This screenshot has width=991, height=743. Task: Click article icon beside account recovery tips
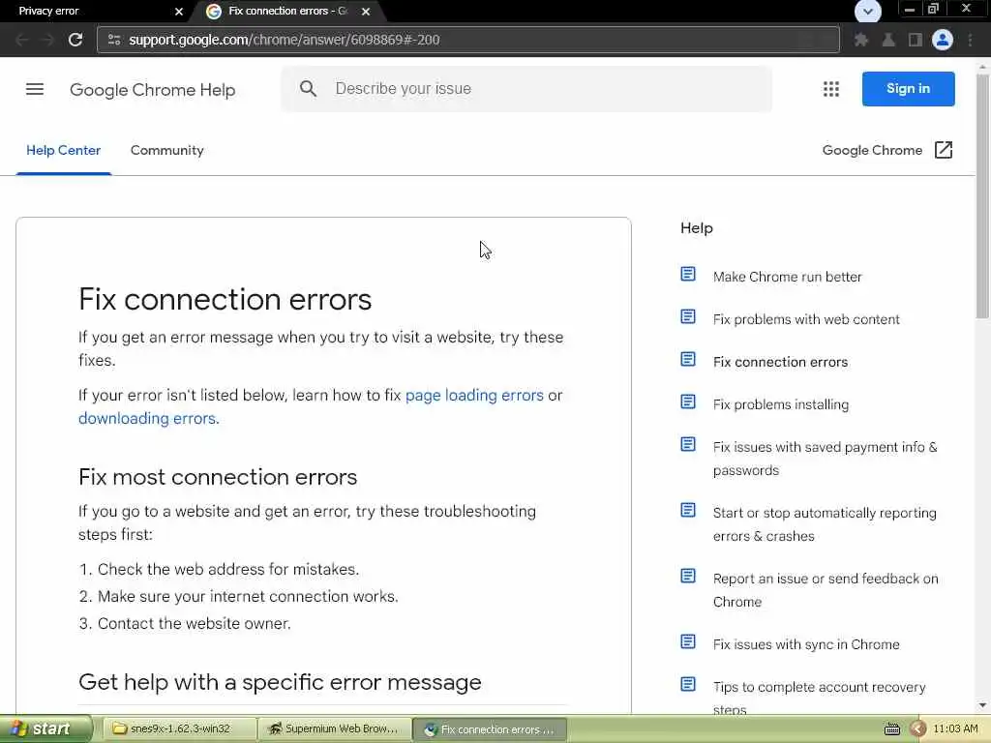click(688, 684)
